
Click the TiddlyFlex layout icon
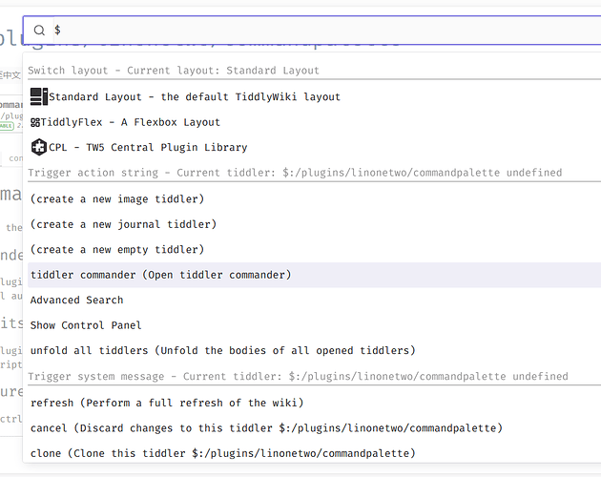pos(35,122)
